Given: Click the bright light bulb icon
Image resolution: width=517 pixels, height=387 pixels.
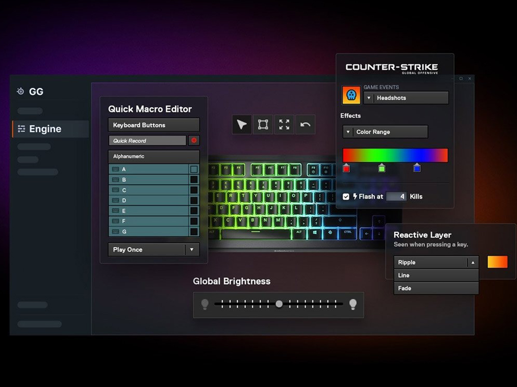Looking at the screenshot, I should (x=353, y=304).
